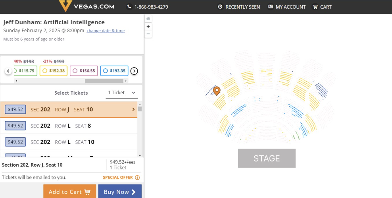The width and height of the screenshot is (392, 198).
Task: Click the Vegas.com logo
Action: tap(86, 6)
